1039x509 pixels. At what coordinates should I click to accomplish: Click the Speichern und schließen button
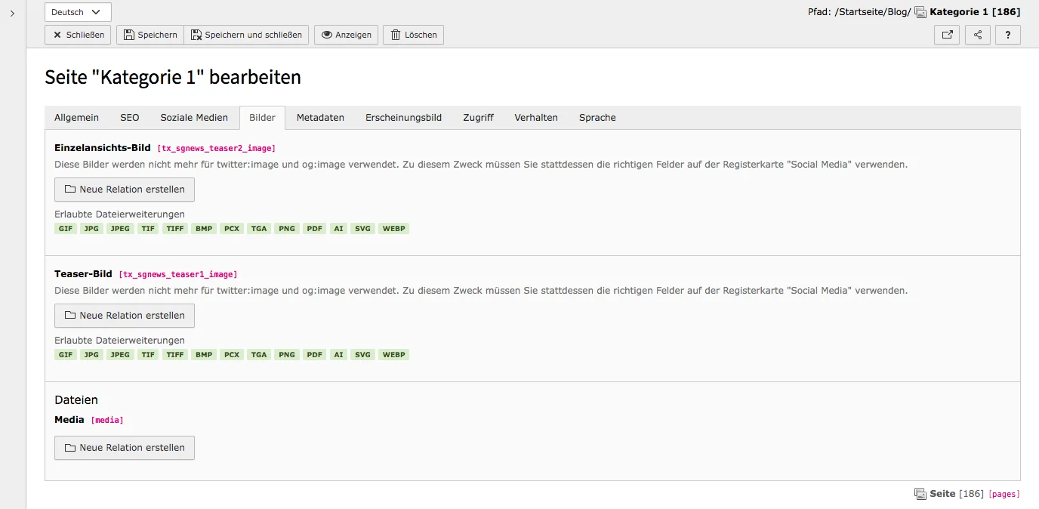[247, 34]
